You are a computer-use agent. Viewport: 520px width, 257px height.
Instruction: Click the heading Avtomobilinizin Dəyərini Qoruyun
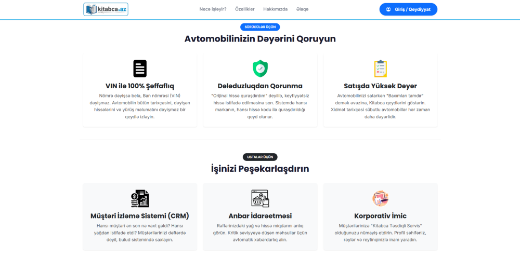pyautogui.click(x=260, y=39)
